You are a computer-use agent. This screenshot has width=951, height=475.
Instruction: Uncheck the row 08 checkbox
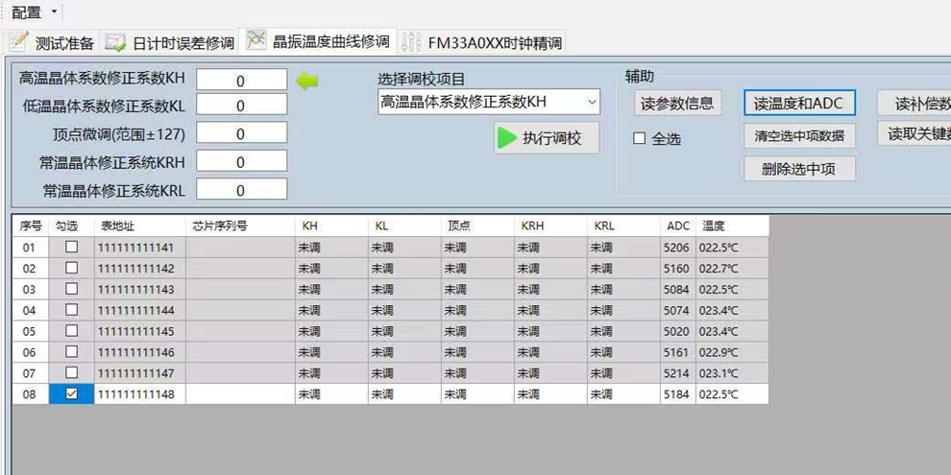point(72,393)
